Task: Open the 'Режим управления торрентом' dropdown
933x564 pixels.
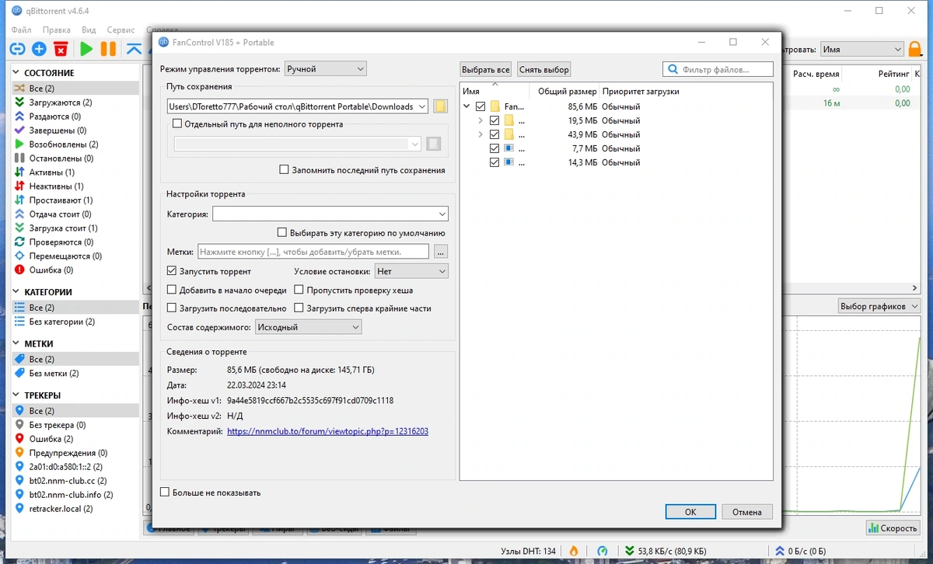Action: coord(325,69)
